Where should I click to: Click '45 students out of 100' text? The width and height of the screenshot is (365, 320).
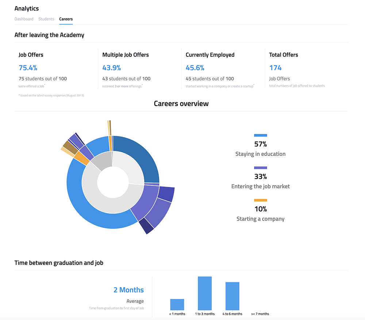click(210, 79)
